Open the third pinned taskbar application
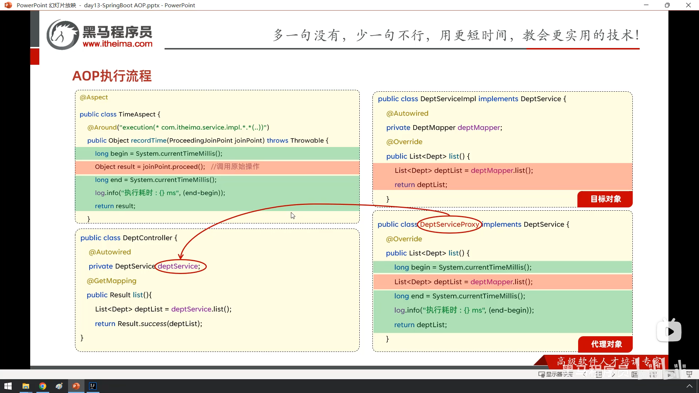This screenshot has height=393, width=699. (x=59, y=386)
